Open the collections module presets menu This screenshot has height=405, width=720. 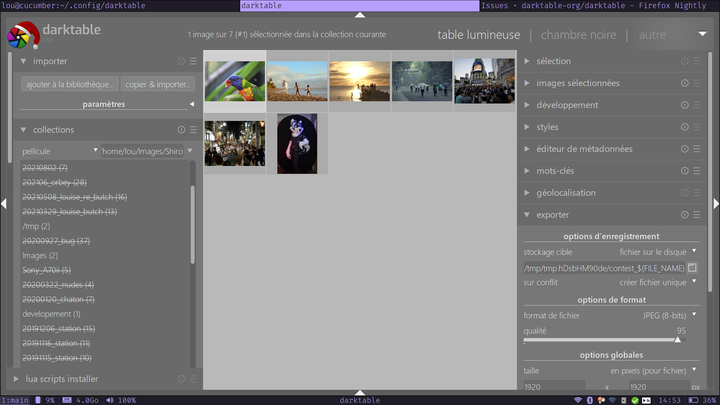click(x=193, y=130)
